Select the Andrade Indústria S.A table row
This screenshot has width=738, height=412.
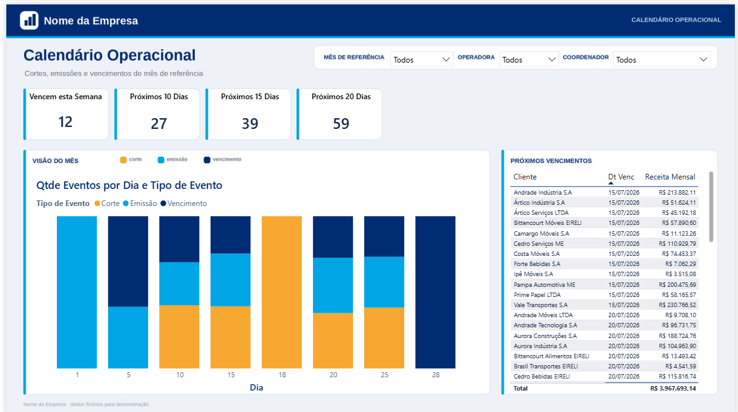605,192
